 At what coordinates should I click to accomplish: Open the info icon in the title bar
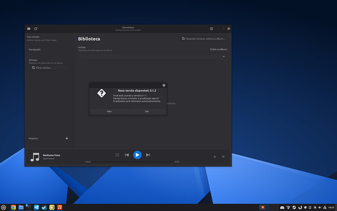point(211,29)
